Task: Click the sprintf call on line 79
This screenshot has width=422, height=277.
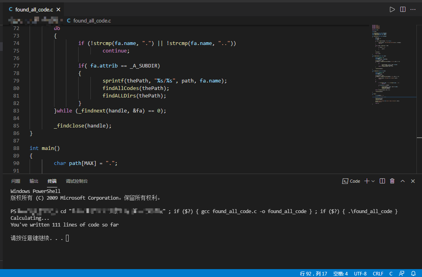Action: pyautogui.click(x=165, y=80)
